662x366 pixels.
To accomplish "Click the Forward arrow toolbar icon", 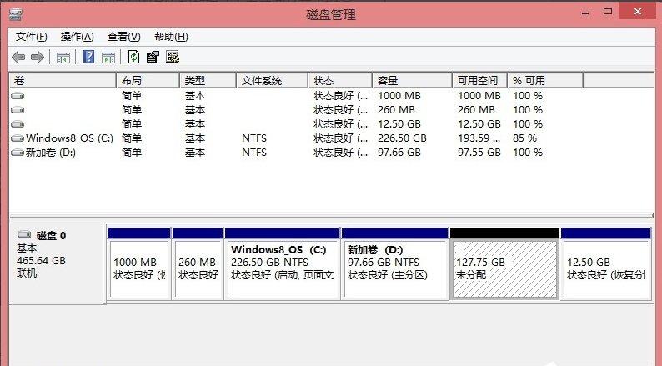I will [x=38, y=57].
